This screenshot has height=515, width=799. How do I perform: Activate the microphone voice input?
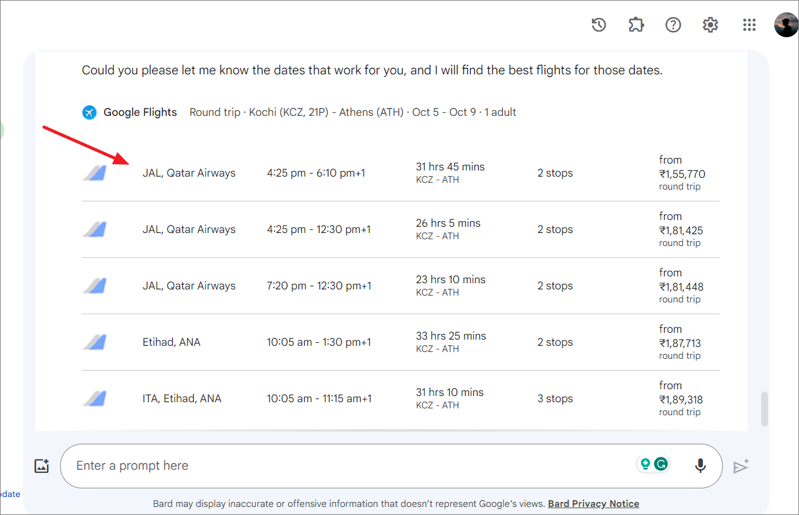click(x=701, y=465)
